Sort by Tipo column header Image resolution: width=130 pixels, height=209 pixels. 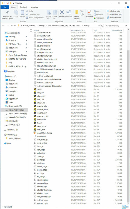coord(95,30)
